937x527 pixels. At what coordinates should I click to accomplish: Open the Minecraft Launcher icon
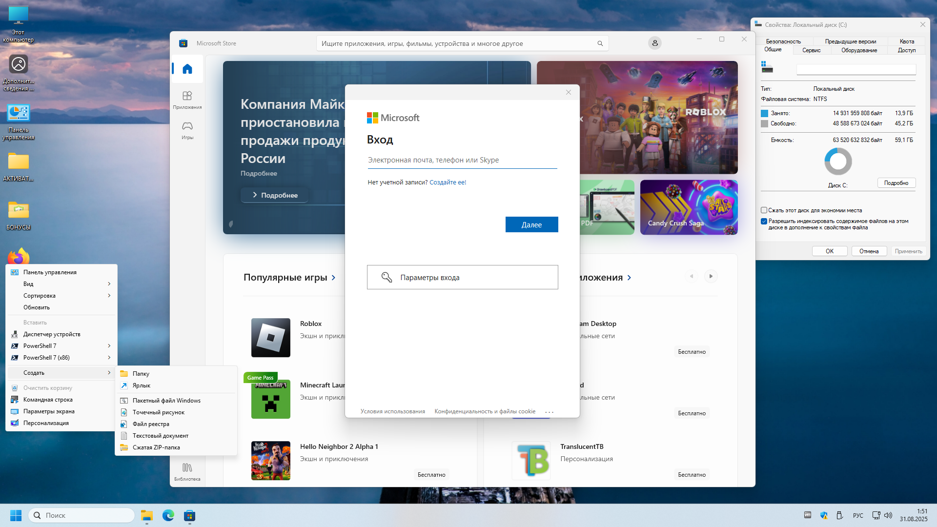271,399
